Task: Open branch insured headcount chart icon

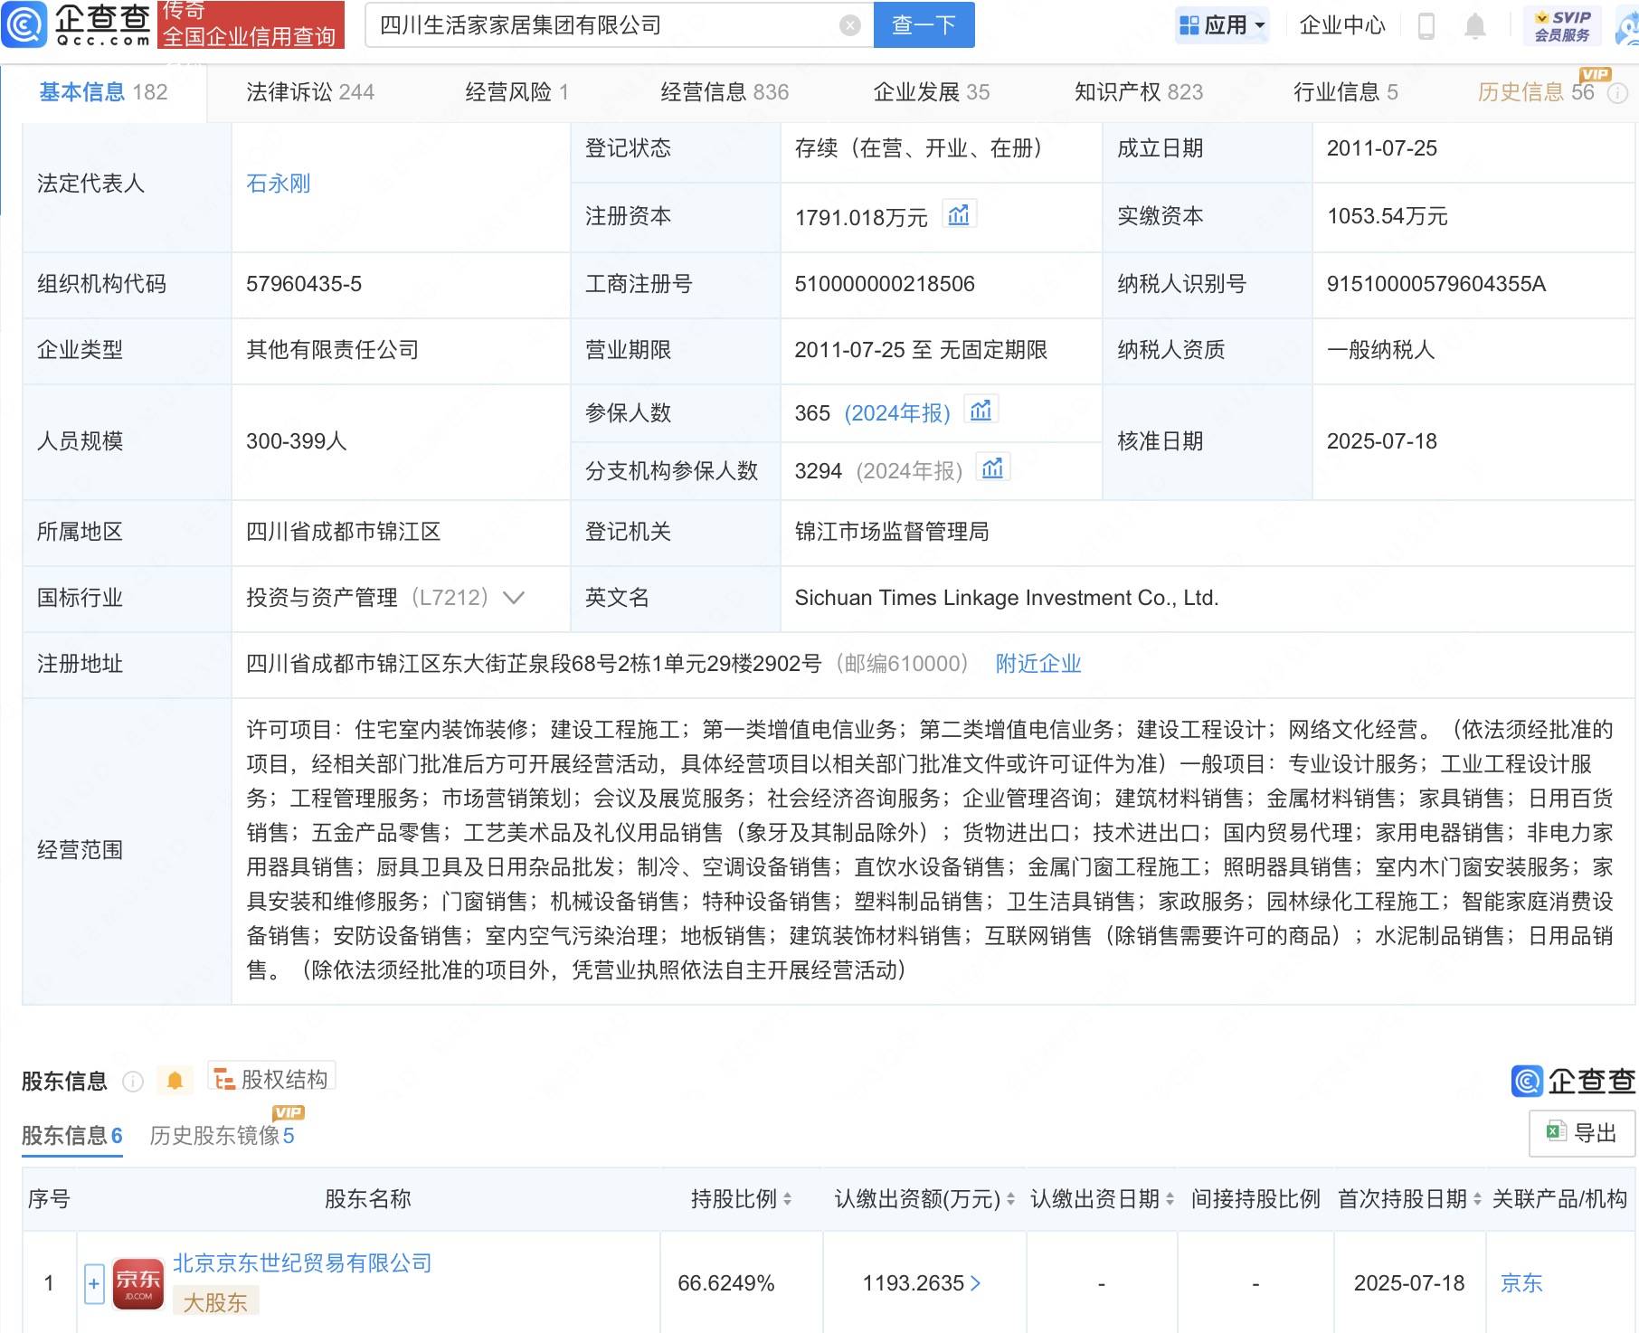Action: [992, 469]
